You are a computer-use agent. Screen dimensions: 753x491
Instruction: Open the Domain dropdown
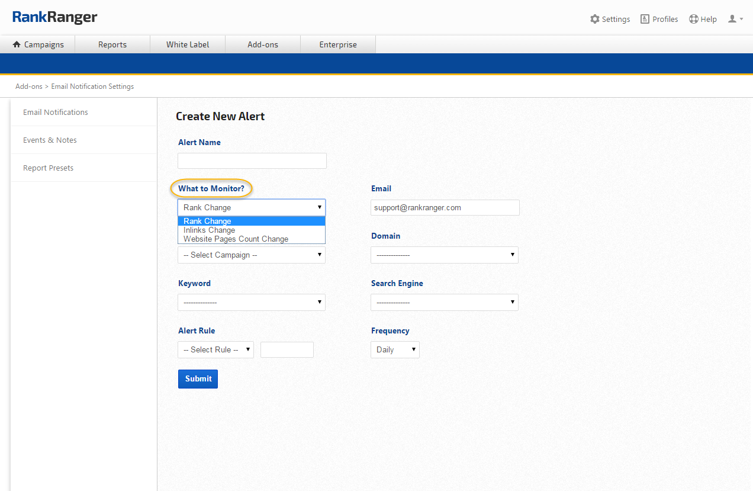point(444,255)
